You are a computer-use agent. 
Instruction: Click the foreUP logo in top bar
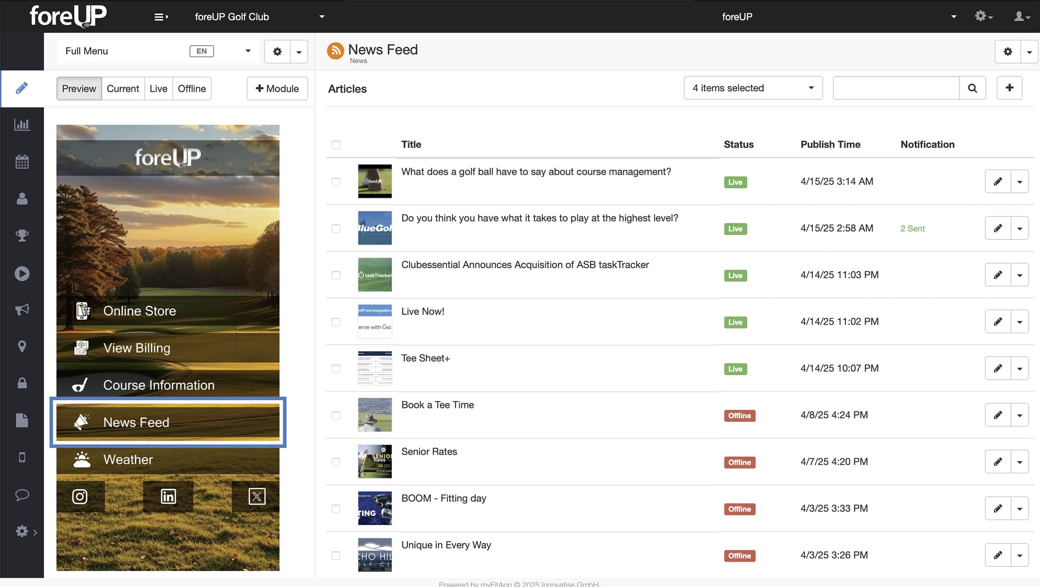pos(68,16)
